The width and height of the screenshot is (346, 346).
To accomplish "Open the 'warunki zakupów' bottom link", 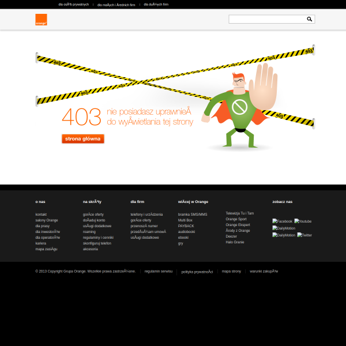I will point(264,271).
